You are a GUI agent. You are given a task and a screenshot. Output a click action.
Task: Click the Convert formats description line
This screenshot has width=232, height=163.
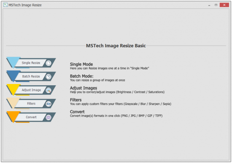pyautogui.click(x=116, y=116)
